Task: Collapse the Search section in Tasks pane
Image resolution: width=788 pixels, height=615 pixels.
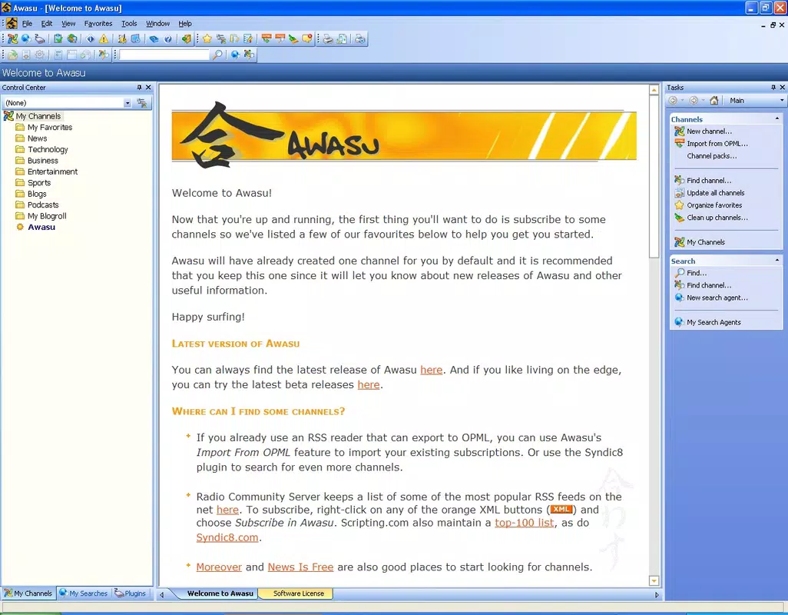Action: click(x=777, y=261)
